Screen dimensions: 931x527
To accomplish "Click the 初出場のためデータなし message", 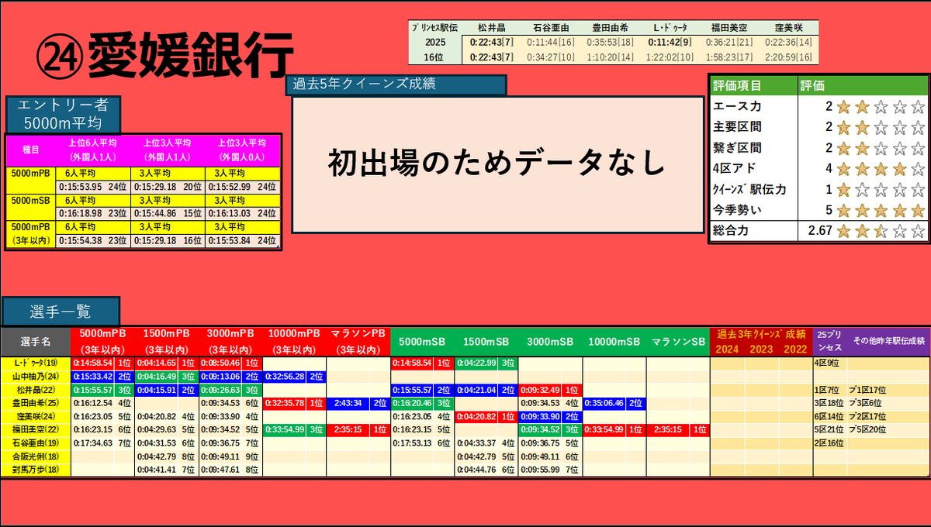I will (x=497, y=164).
